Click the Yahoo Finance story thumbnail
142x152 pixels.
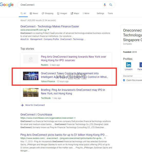tap(31, 76)
